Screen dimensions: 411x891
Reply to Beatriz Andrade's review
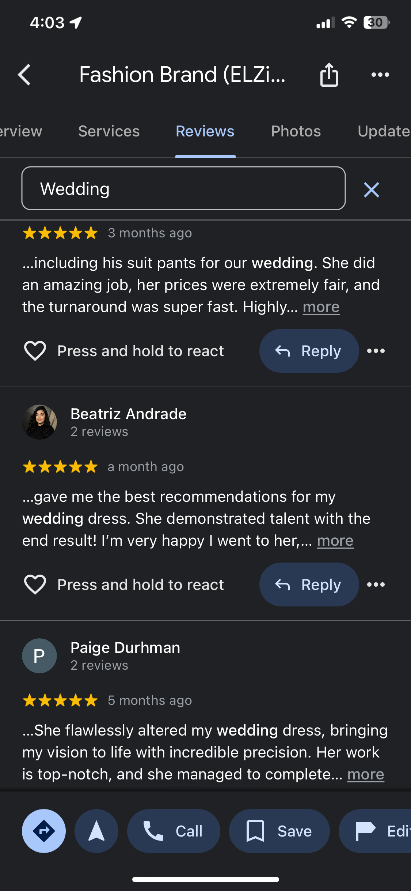(x=309, y=584)
